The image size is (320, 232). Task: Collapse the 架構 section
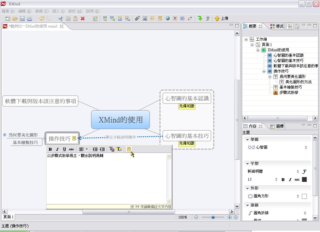[247, 139]
